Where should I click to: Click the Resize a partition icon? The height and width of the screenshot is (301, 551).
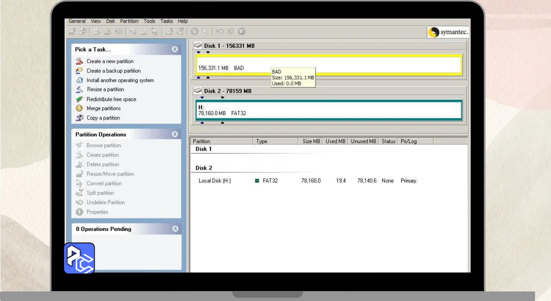(79, 89)
